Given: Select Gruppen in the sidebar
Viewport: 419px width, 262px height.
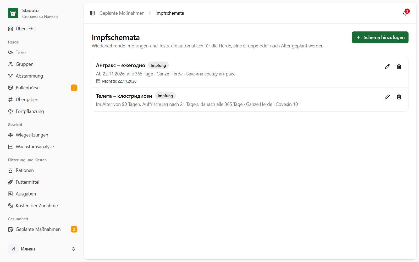Looking at the screenshot, I should tap(42, 64).
